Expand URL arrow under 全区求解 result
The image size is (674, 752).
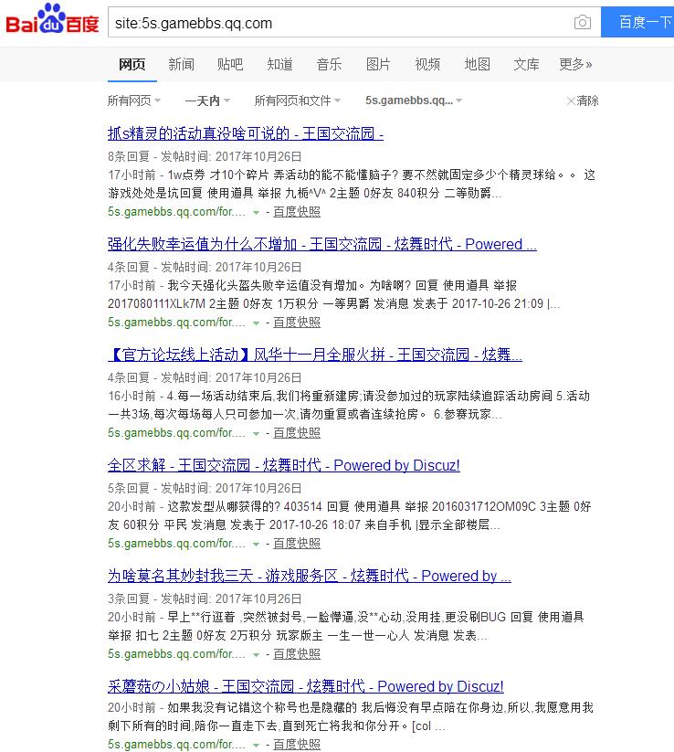[256, 545]
